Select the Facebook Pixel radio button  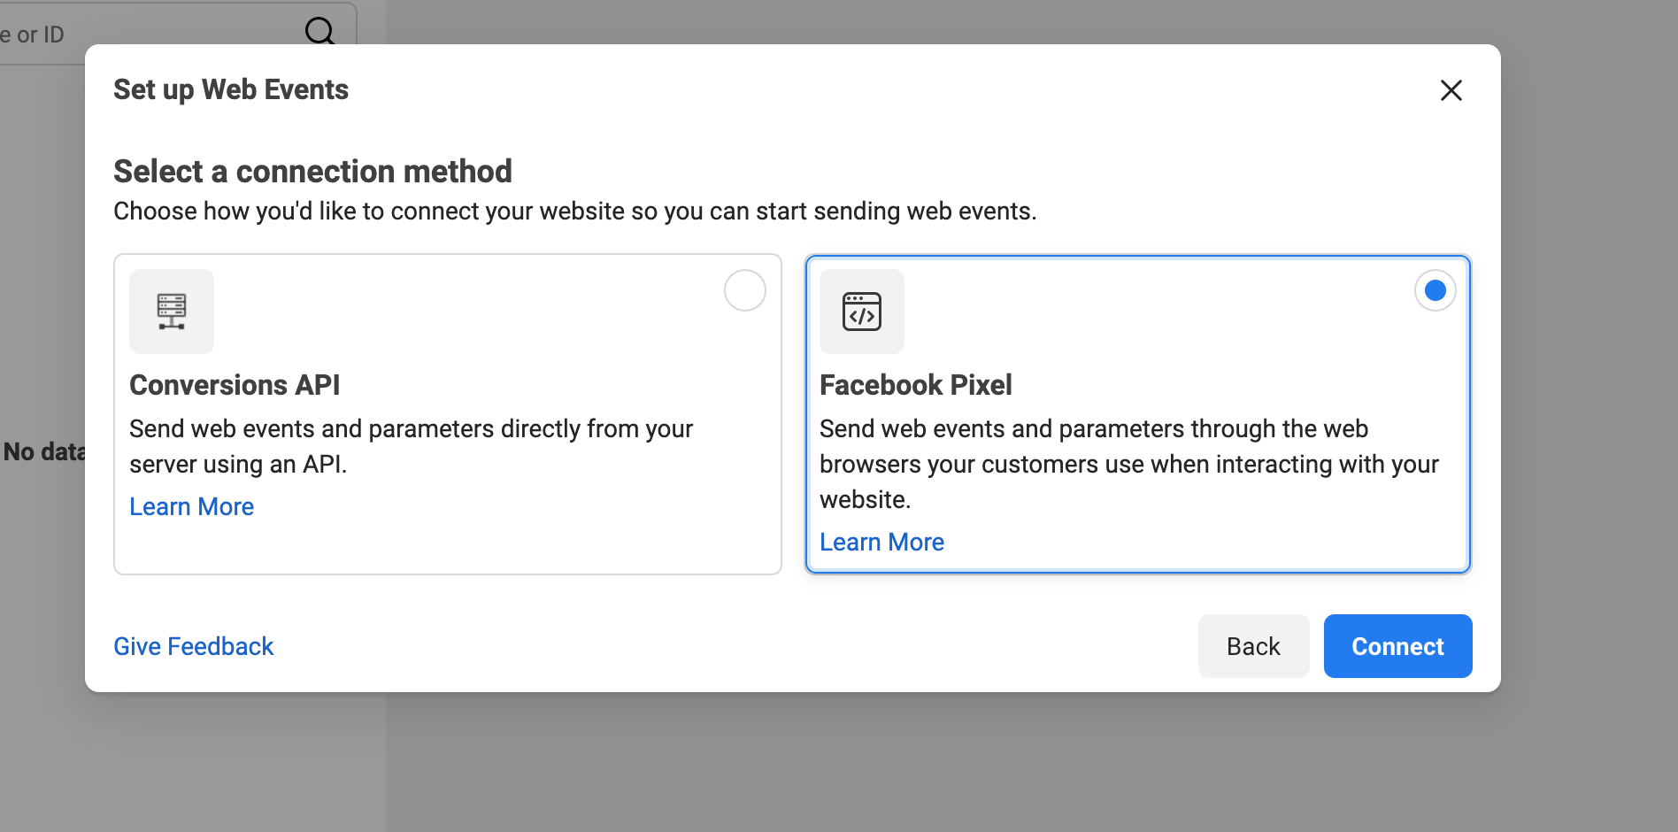click(x=1435, y=290)
